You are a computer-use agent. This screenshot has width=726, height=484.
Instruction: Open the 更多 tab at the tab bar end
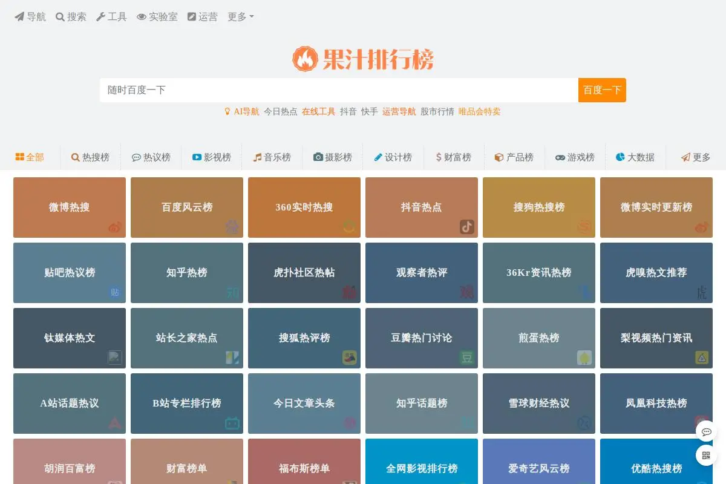tap(696, 157)
